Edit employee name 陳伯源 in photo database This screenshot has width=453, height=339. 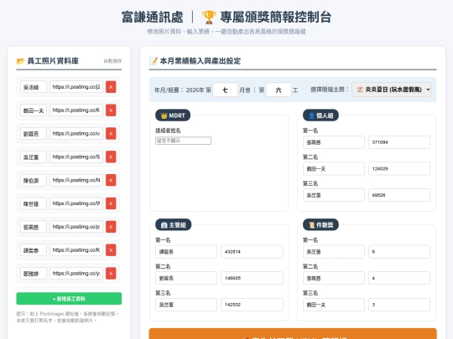pyautogui.click(x=34, y=181)
